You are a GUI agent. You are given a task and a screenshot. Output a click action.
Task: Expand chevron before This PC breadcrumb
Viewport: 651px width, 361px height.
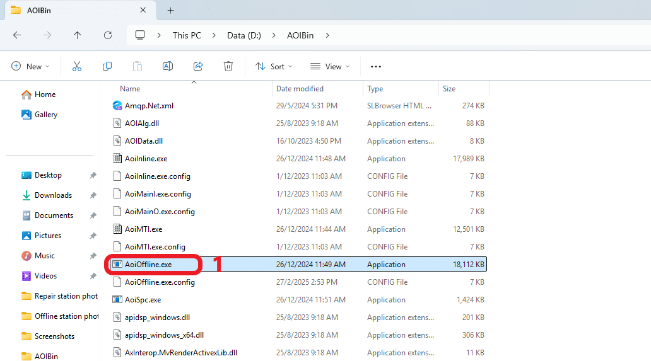159,35
